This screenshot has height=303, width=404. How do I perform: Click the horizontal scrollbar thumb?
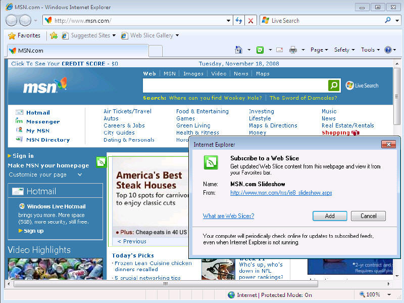tap(166, 284)
